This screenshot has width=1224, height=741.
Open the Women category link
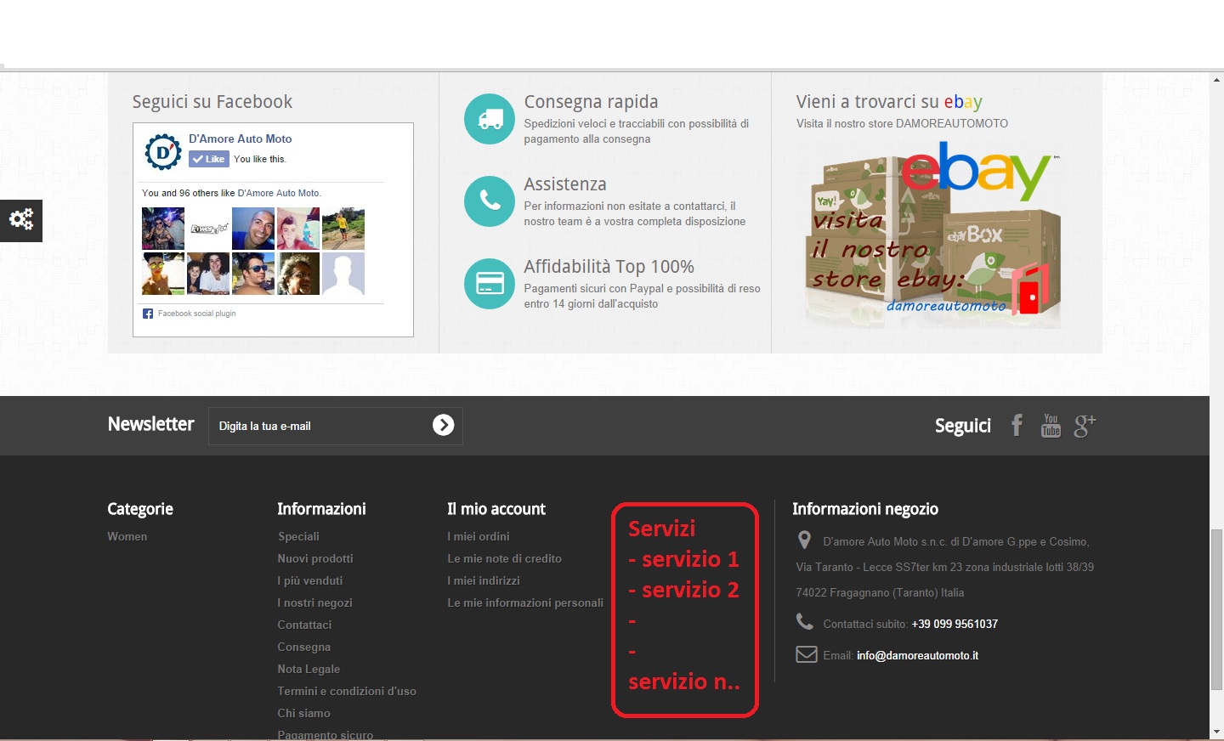pos(127,536)
